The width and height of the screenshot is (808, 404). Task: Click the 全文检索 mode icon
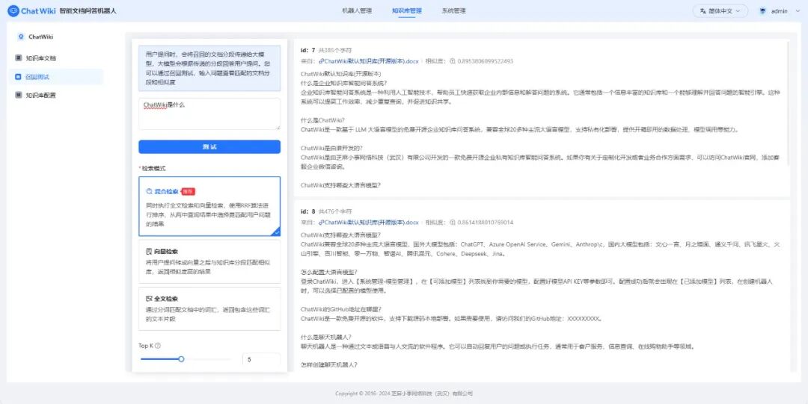(x=150, y=299)
